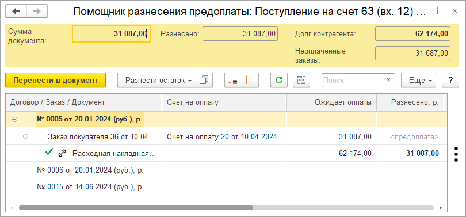Refresh the list with green arrow icon
Screen dimensions: 466x217
pos(279,80)
